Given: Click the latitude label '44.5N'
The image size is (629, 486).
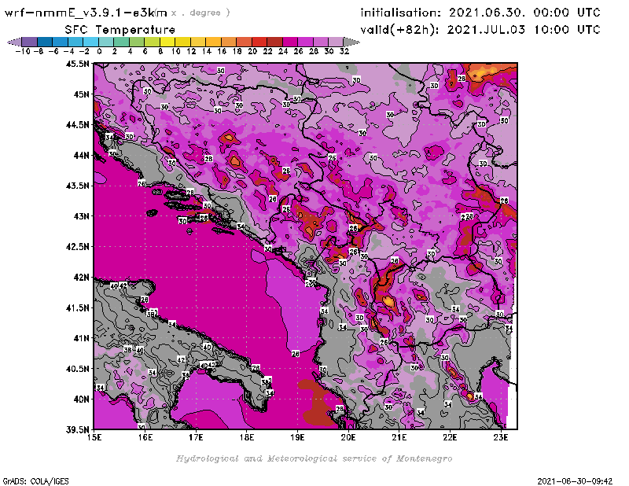Looking at the screenshot, I should pos(78,125).
